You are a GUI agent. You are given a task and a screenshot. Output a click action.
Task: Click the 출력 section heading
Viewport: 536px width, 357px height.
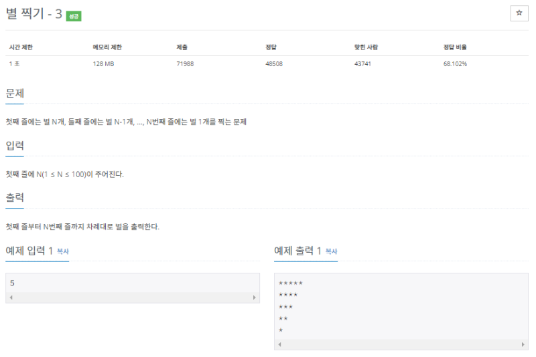[x=15, y=197]
